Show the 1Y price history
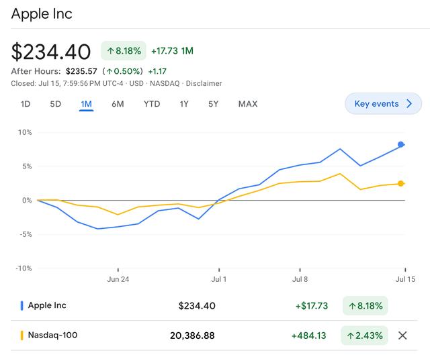The width and height of the screenshot is (430, 357). (184, 104)
